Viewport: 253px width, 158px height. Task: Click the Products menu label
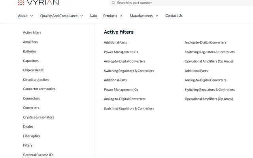[x=110, y=16]
